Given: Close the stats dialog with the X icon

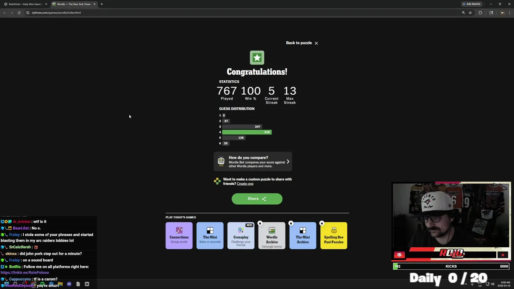Looking at the screenshot, I should (316, 43).
